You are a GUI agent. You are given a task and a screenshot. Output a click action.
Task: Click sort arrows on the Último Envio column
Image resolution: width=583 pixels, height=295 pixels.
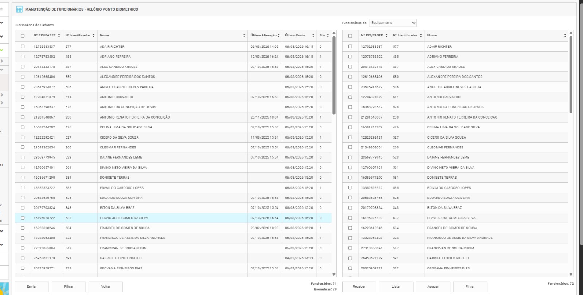coord(313,36)
